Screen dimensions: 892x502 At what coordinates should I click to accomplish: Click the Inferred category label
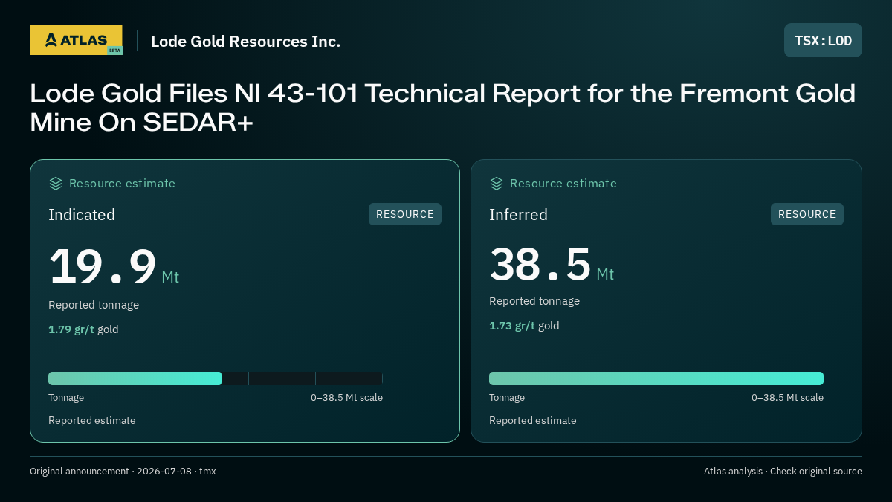tap(518, 215)
